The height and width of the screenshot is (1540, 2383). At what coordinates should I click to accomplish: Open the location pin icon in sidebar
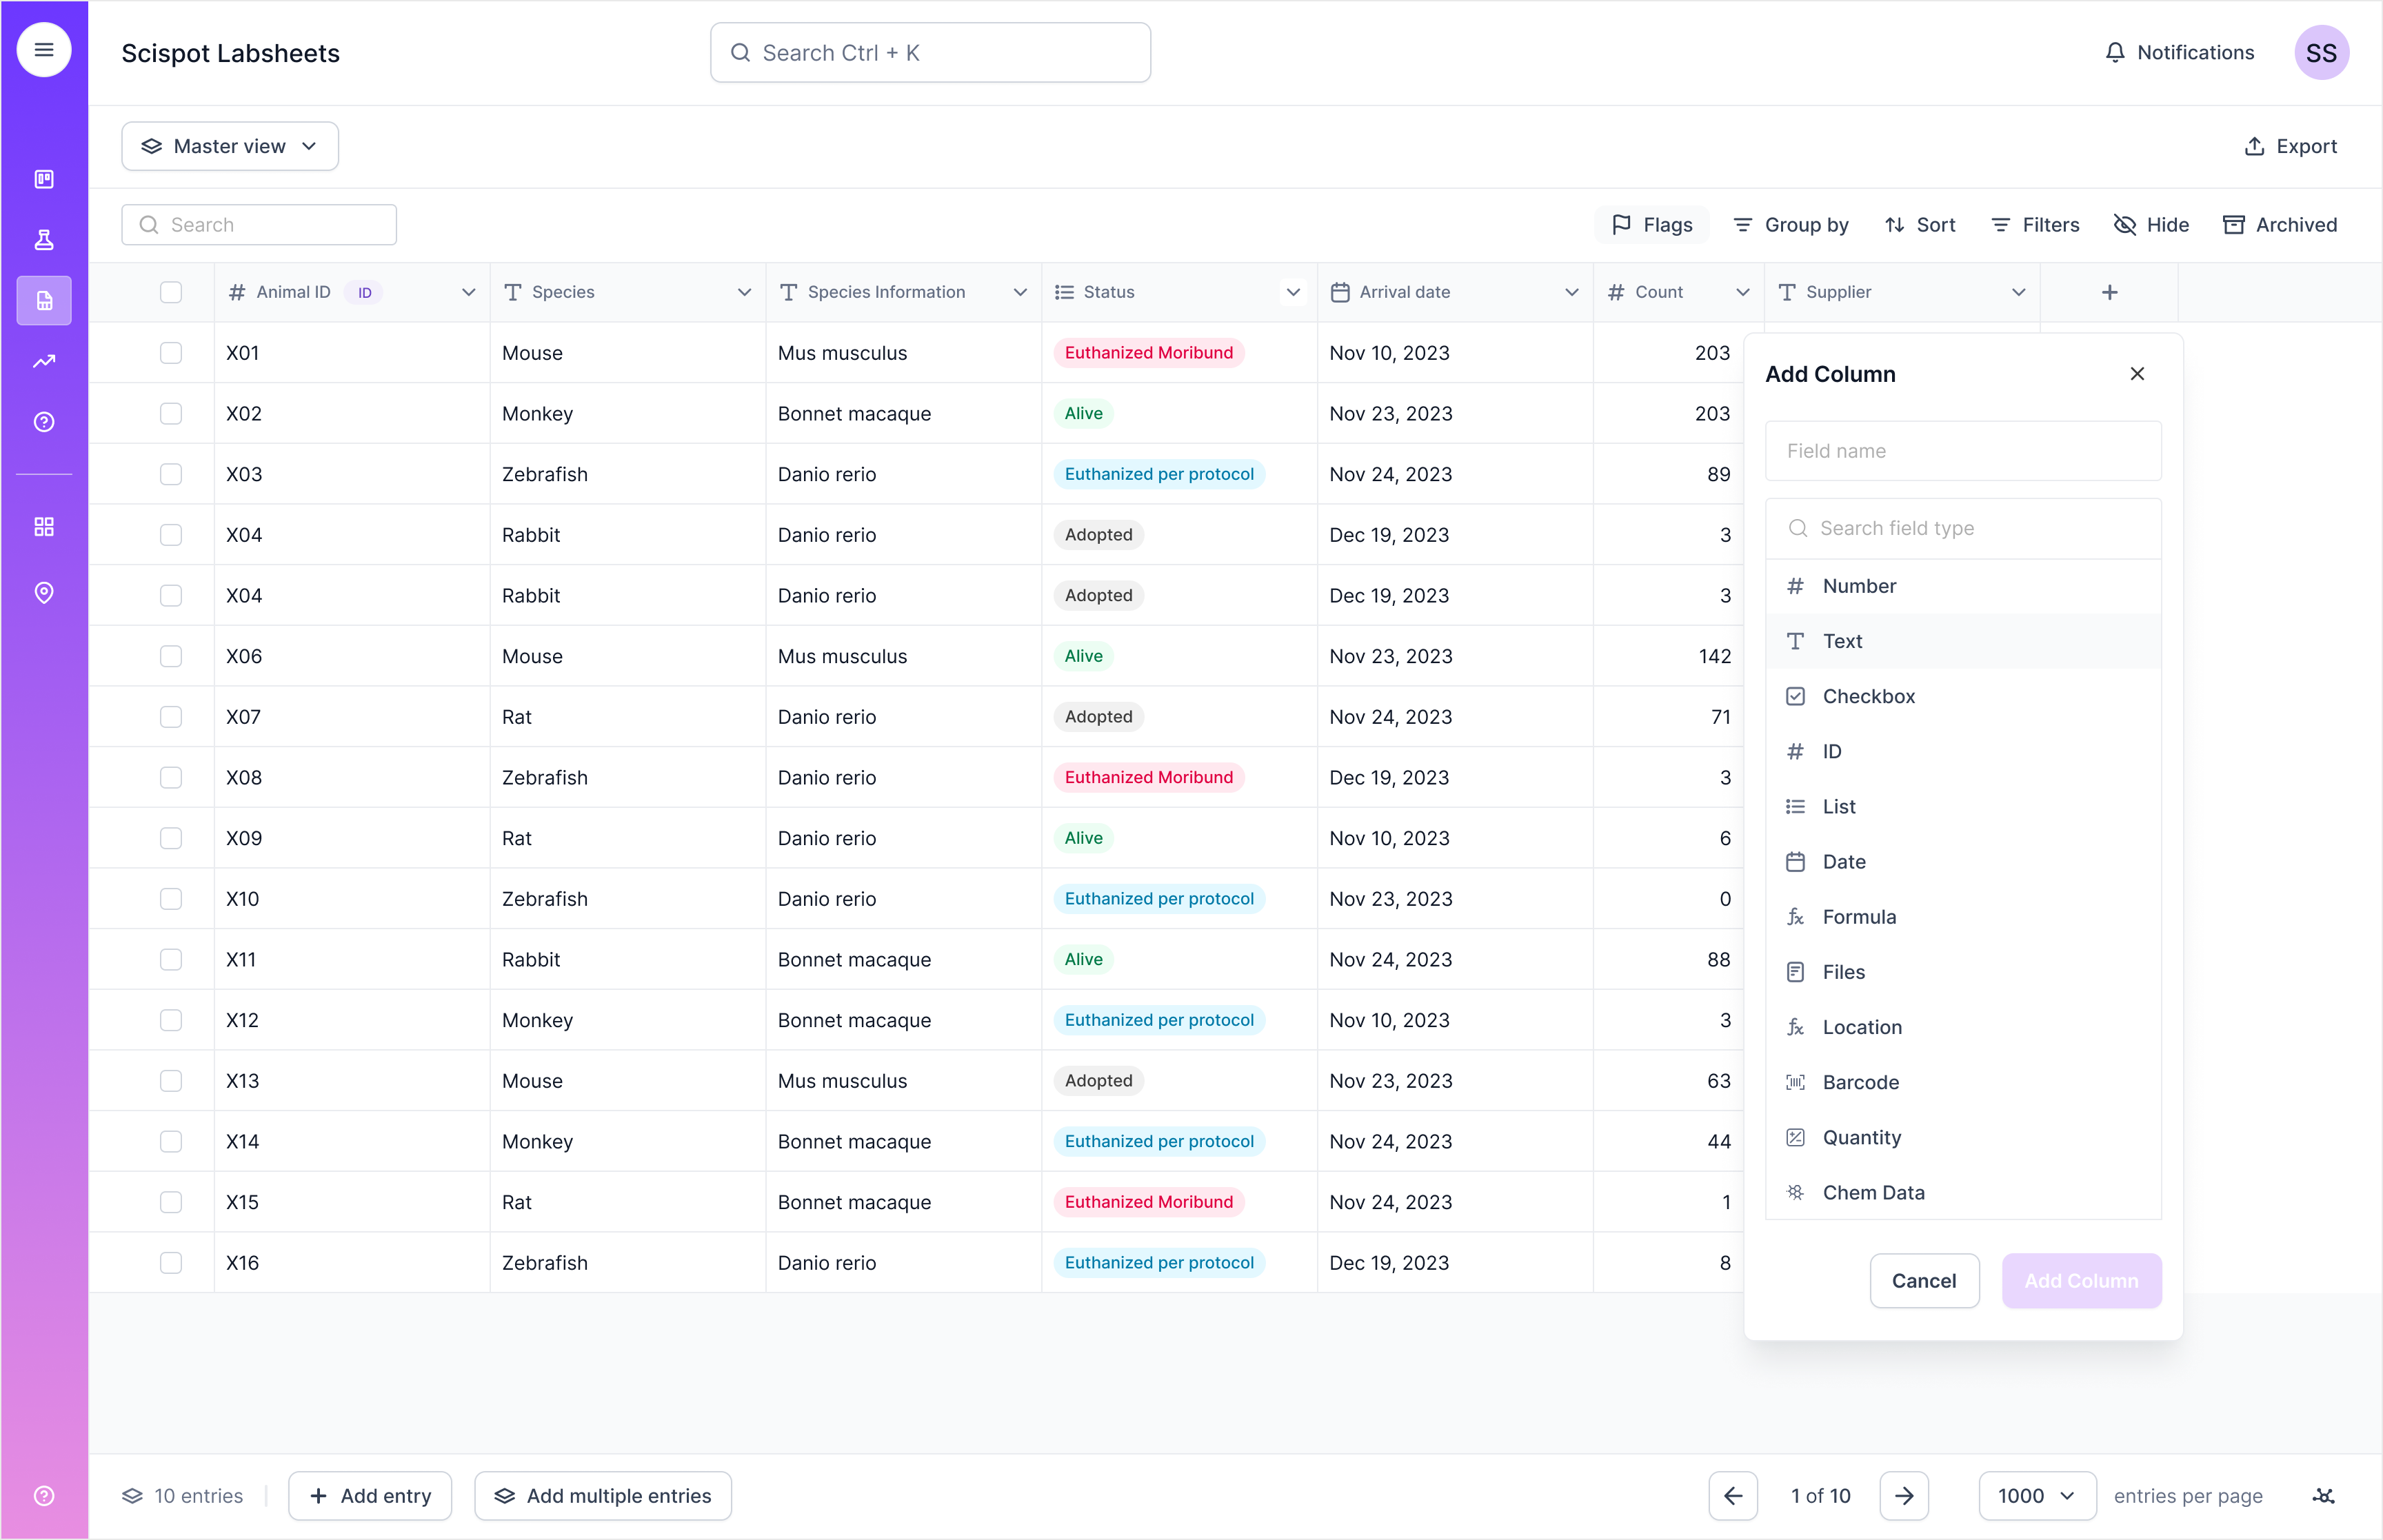(44, 593)
